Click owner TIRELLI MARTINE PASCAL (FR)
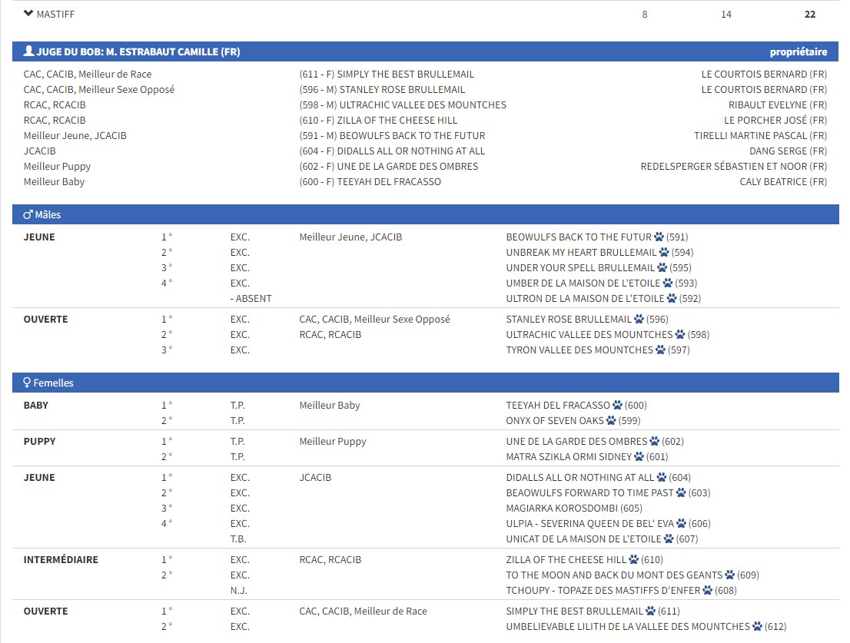Screen dimensions: 850x643 pos(761,135)
